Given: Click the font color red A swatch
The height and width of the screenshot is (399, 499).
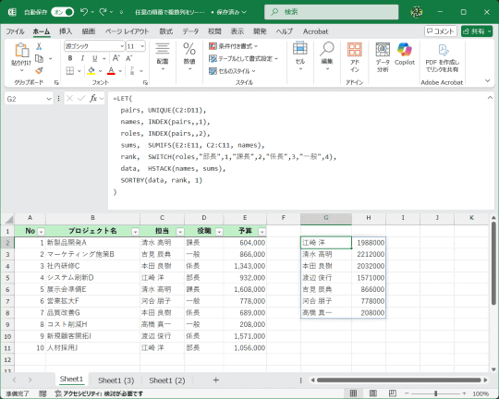Looking at the screenshot, I should [x=111, y=70].
